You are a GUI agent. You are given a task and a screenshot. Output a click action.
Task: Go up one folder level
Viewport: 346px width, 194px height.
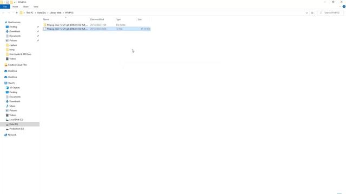coord(17,13)
